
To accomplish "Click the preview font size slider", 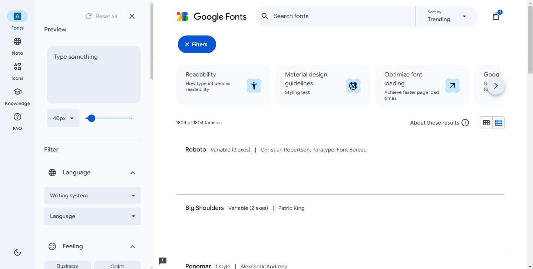I will 109,118.
